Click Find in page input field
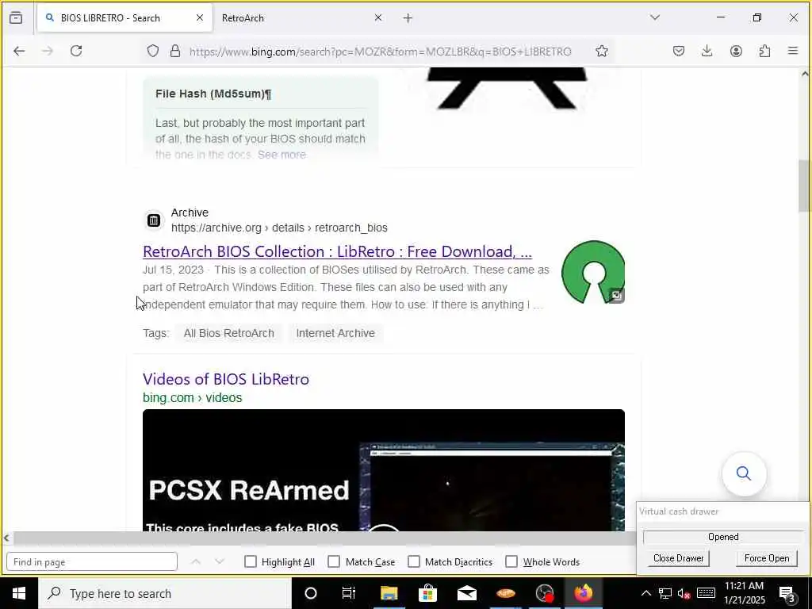 tap(92, 562)
